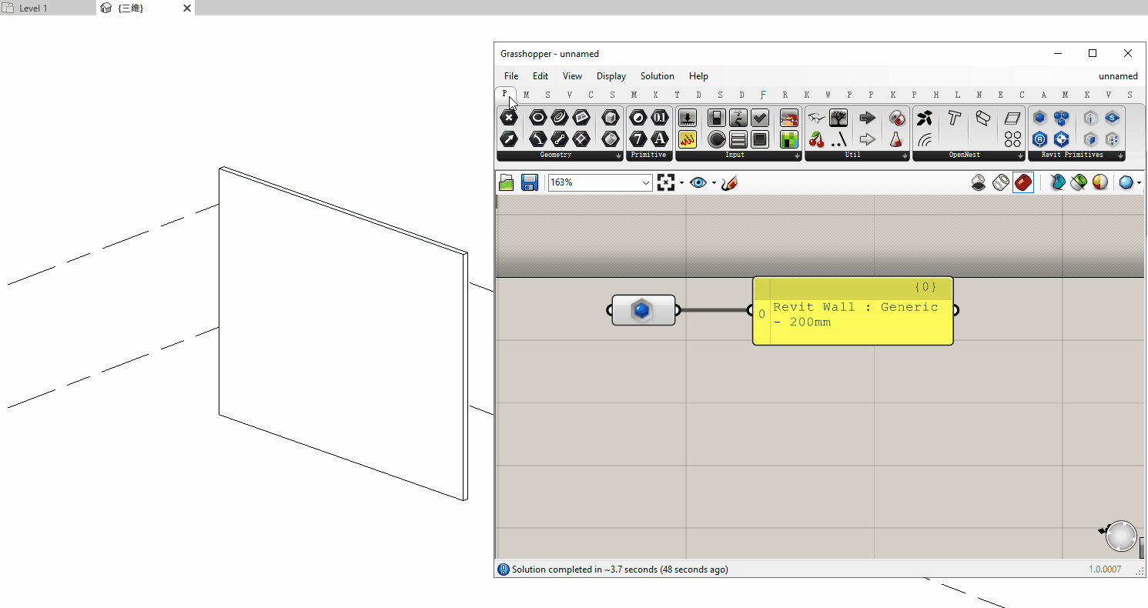This screenshot has width=1148, height=608.
Task: Activate the Sketch pencil tool
Action: pos(729,182)
